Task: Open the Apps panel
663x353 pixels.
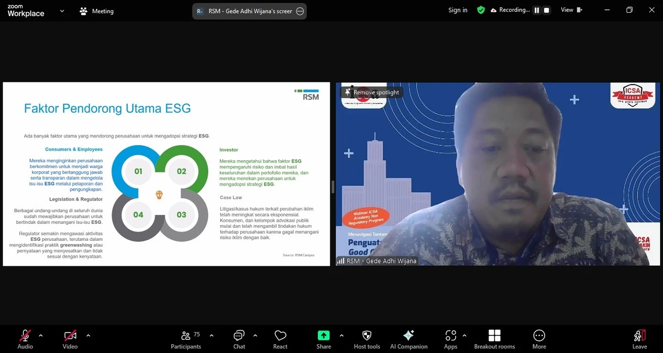Action: pos(451,338)
